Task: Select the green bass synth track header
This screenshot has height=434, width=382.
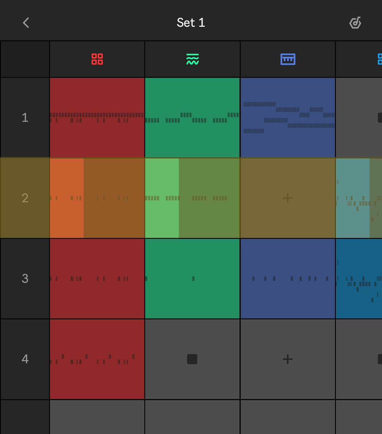Action: point(192,59)
